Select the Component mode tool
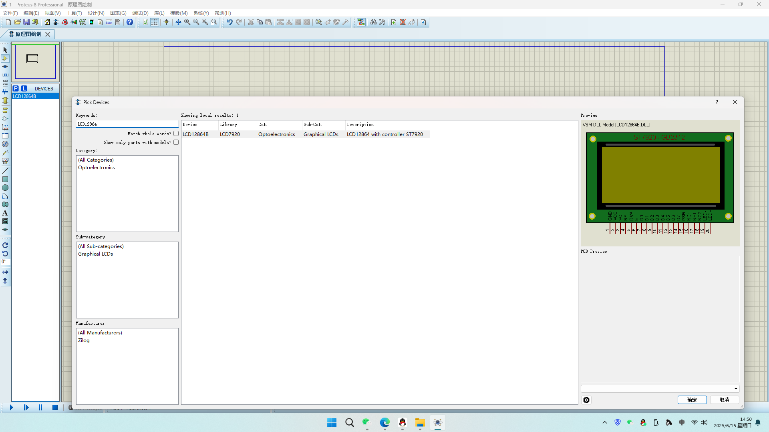This screenshot has height=432, width=769. 5,58
